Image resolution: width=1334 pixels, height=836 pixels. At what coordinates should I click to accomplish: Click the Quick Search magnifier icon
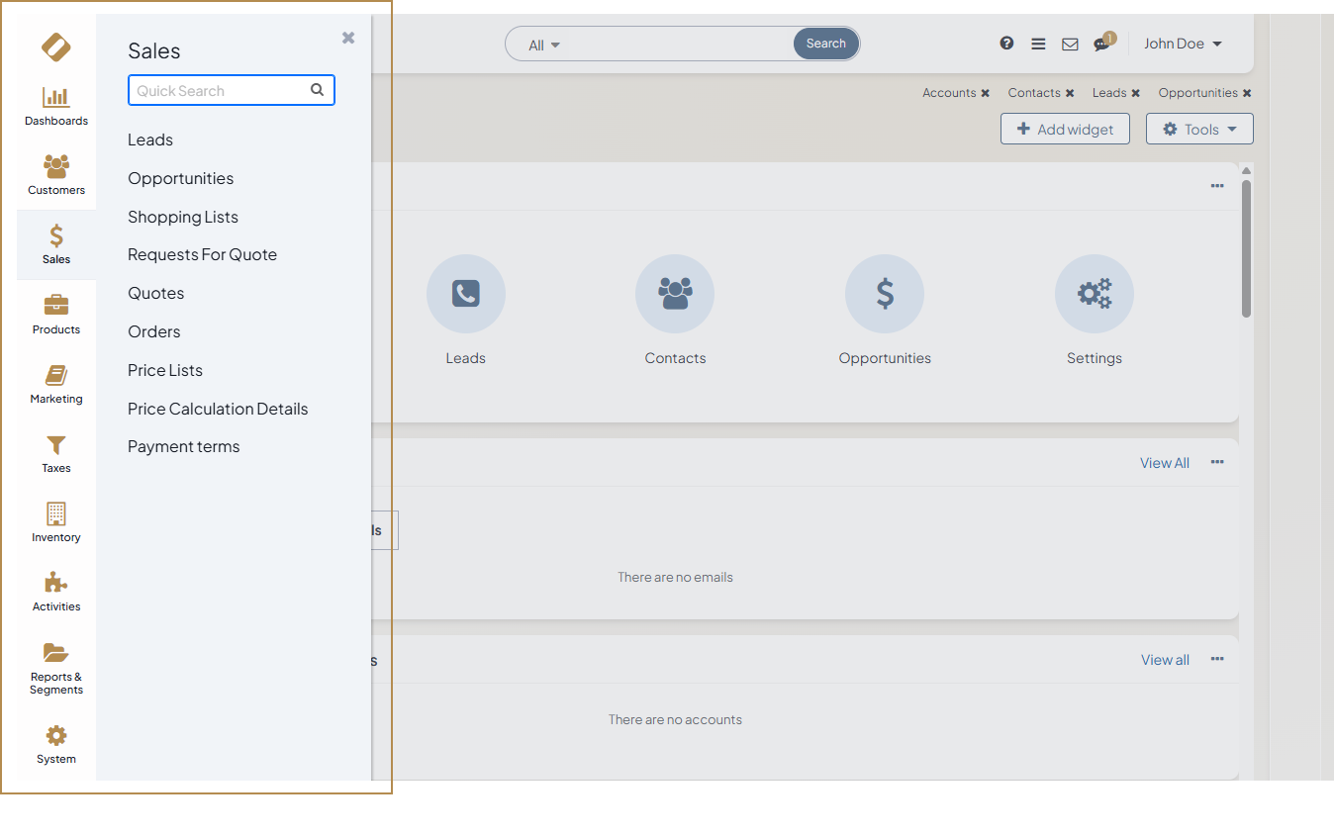pos(318,90)
